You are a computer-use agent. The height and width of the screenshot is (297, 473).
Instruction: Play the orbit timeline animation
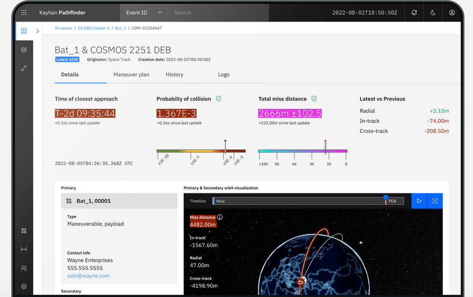click(x=419, y=201)
